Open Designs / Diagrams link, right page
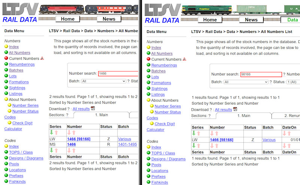300x185 pixels. [x=168, y=159]
